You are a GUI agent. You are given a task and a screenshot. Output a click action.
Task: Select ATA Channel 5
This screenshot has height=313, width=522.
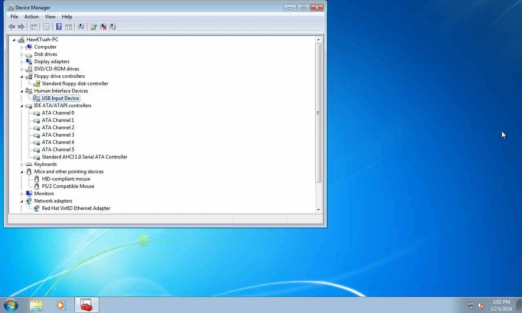click(58, 150)
